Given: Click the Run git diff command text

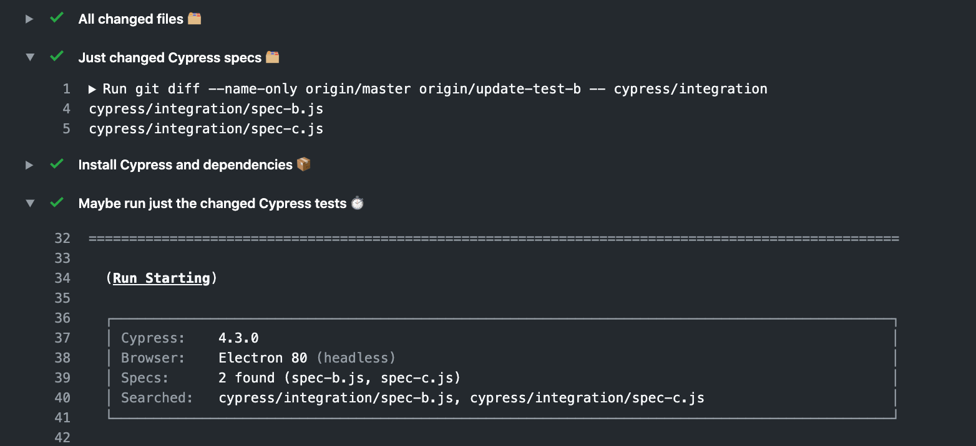Looking at the screenshot, I should (435, 89).
